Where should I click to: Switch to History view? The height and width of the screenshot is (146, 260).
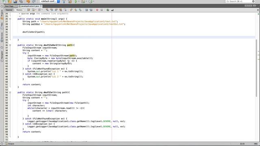(x=19, y=10)
